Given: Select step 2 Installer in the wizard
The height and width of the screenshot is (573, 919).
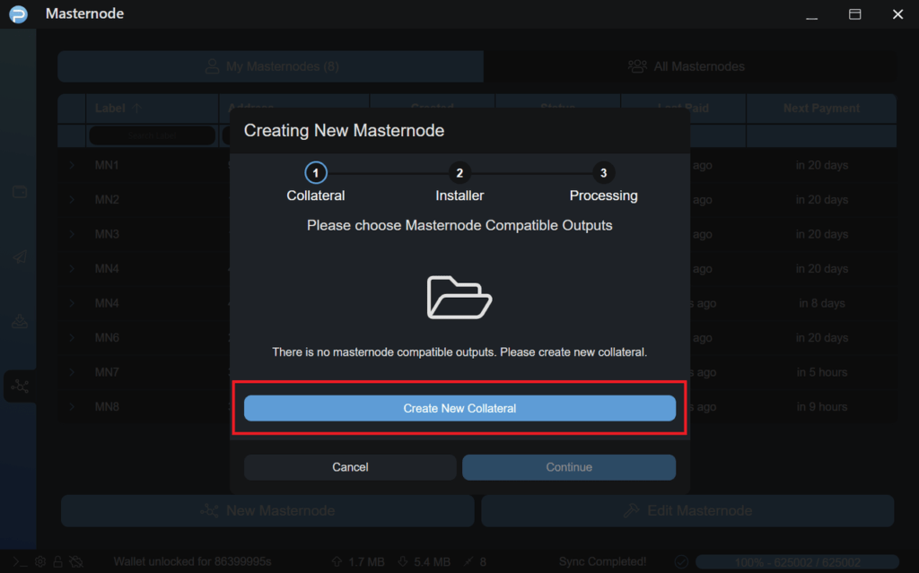Looking at the screenshot, I should (459, 173).
